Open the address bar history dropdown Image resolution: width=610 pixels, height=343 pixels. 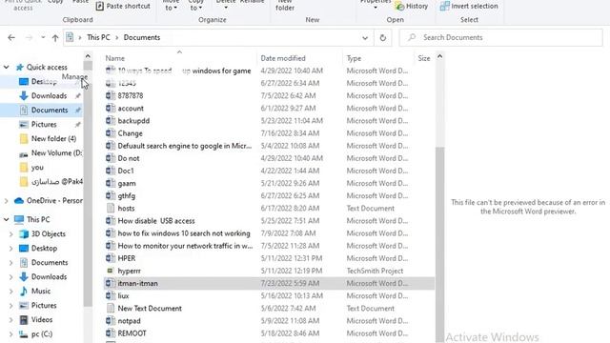(x=365, y=38)
